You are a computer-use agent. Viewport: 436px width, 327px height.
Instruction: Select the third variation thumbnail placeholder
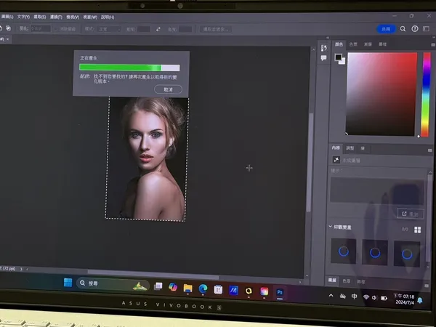(407, 254)
